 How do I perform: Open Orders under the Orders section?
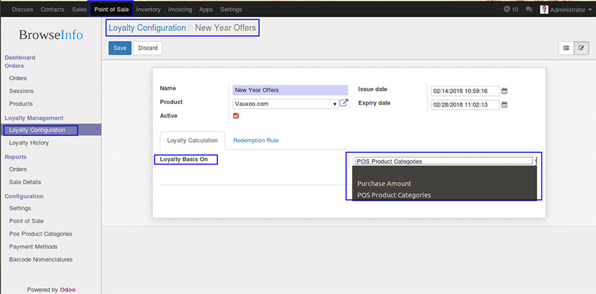18,78
